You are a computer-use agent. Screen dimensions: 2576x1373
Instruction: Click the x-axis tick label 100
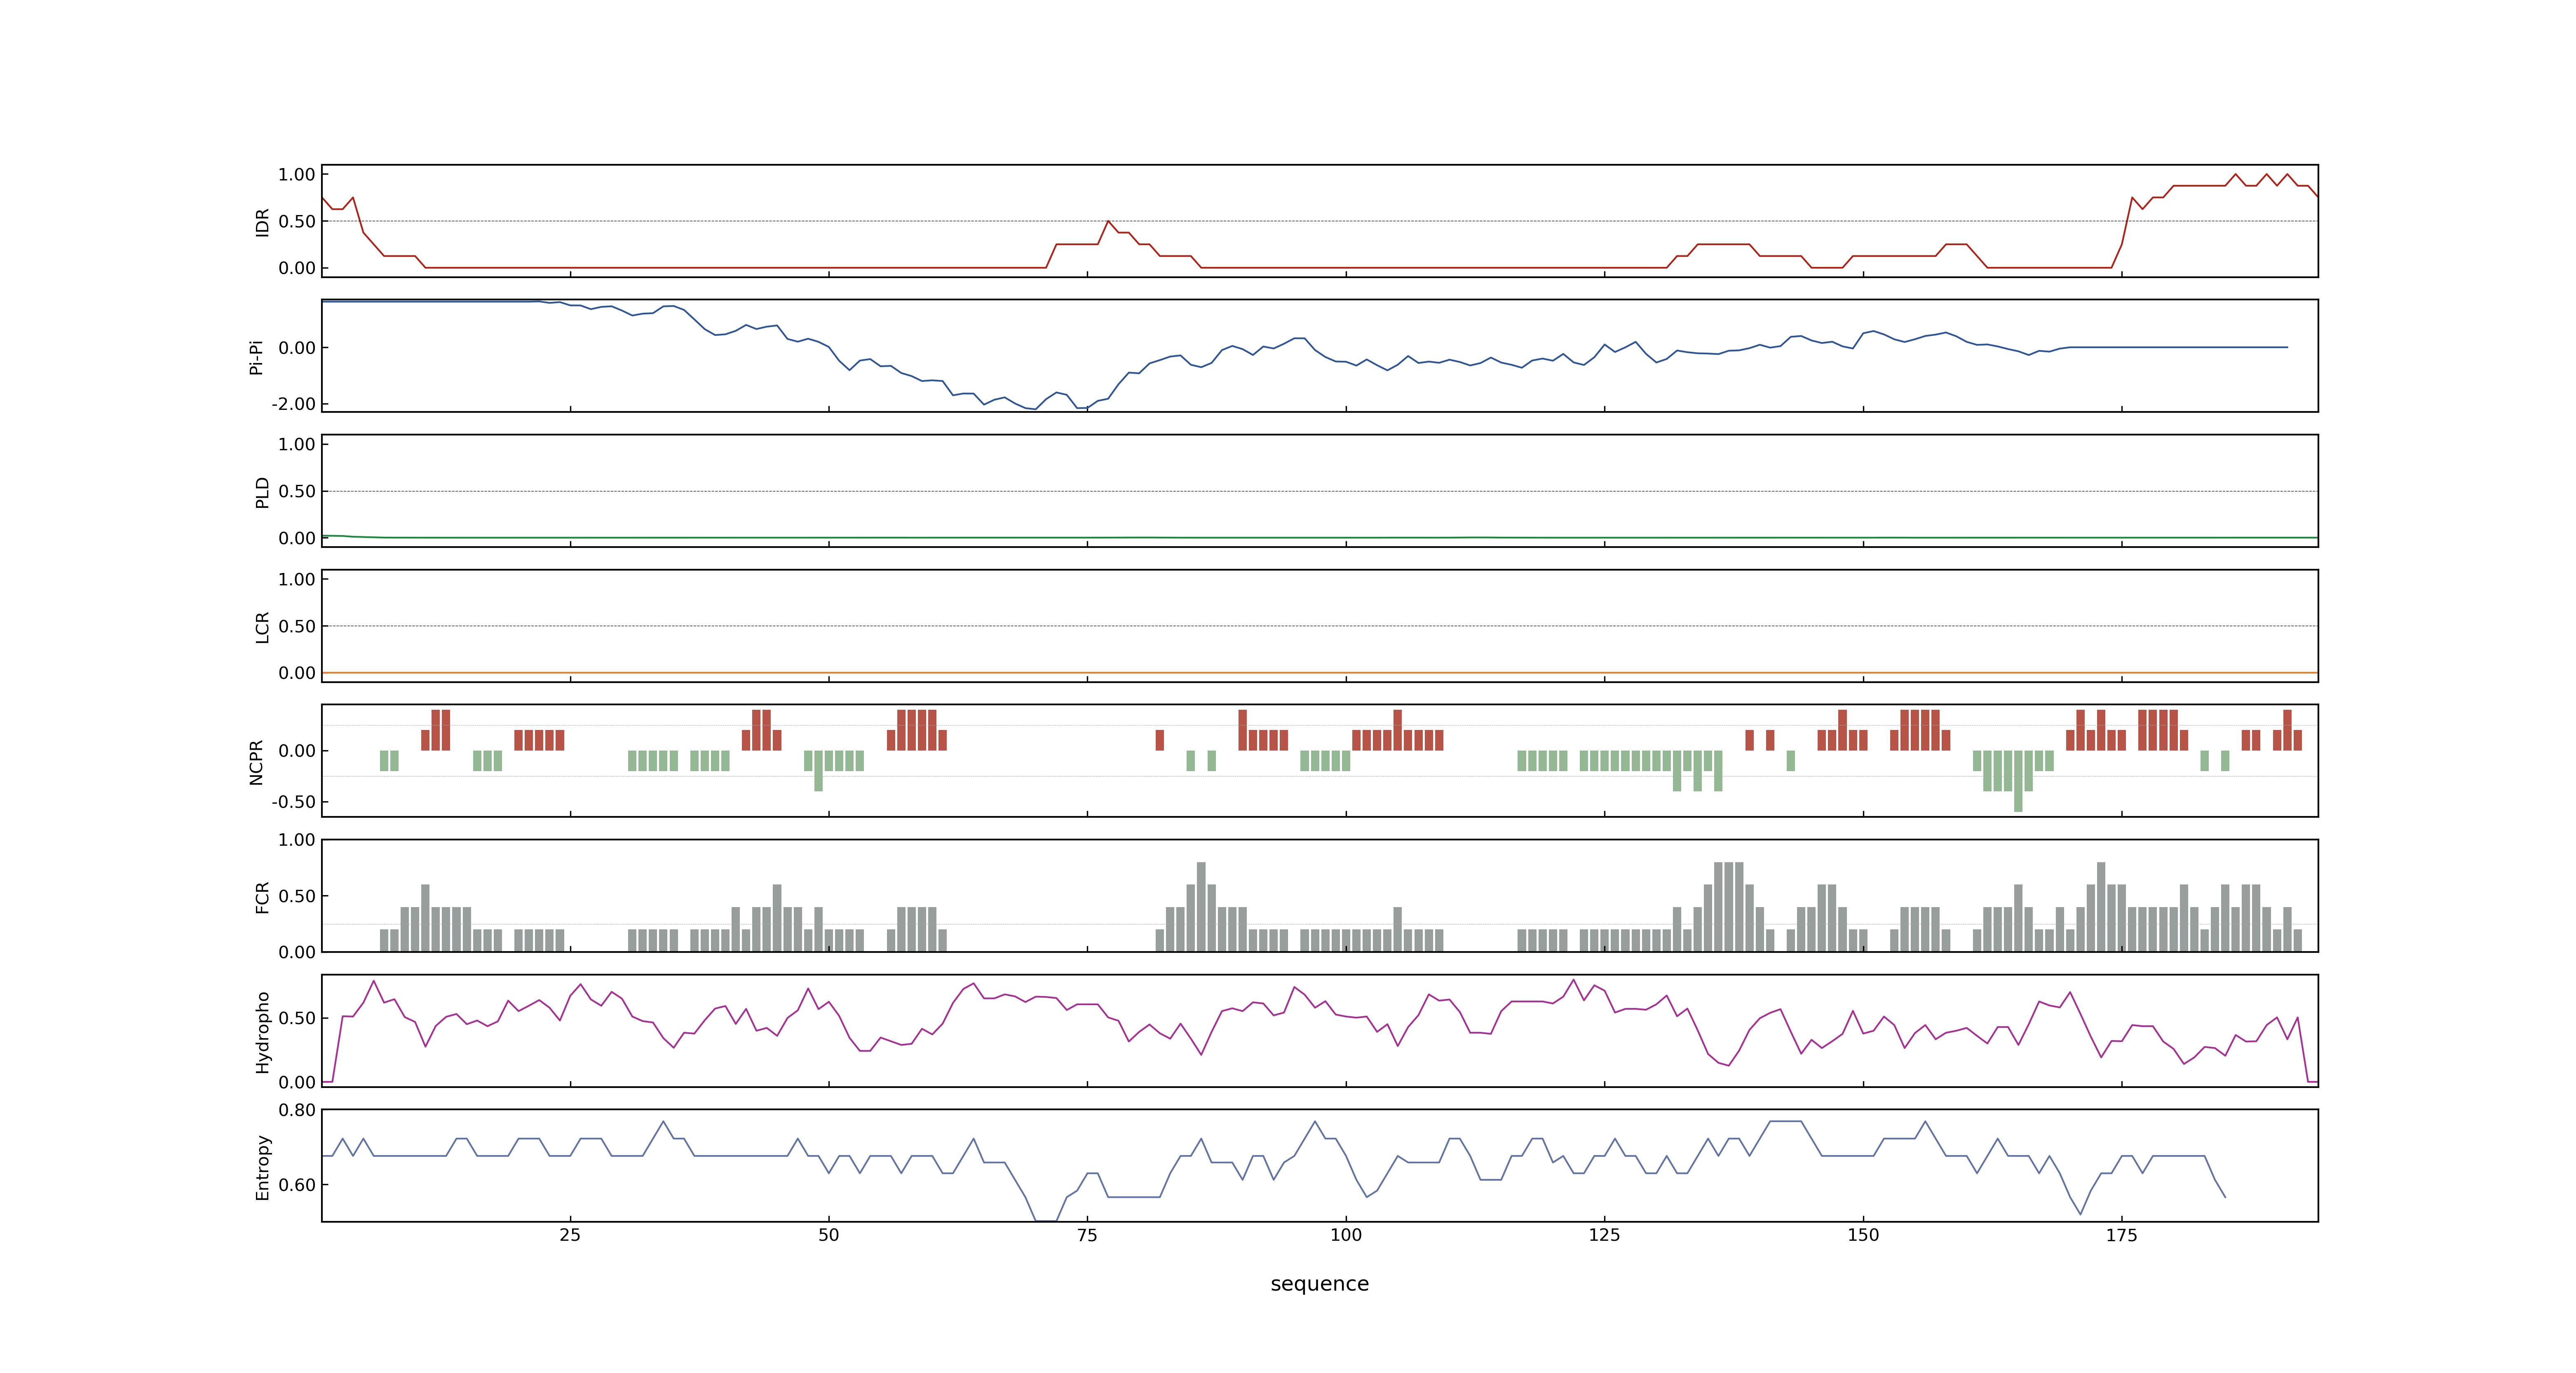1346,1235
